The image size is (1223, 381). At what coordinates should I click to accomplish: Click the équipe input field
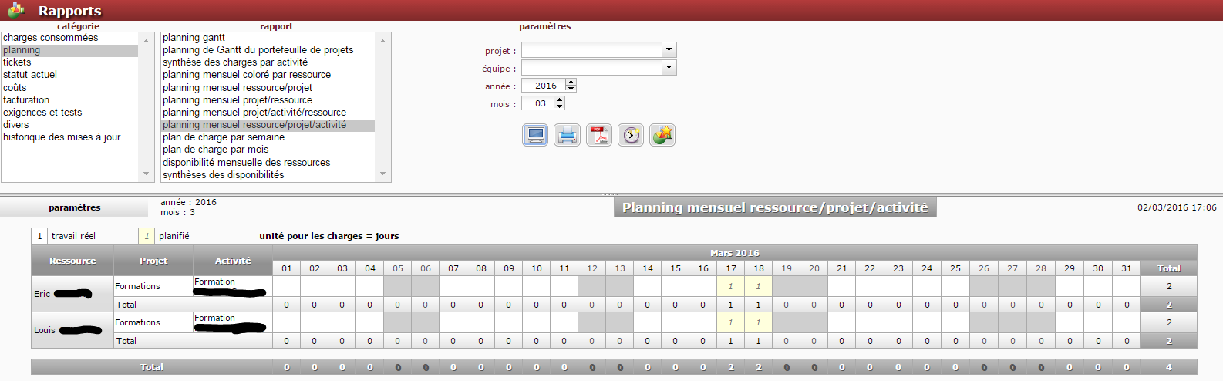(x=591, y=67)
